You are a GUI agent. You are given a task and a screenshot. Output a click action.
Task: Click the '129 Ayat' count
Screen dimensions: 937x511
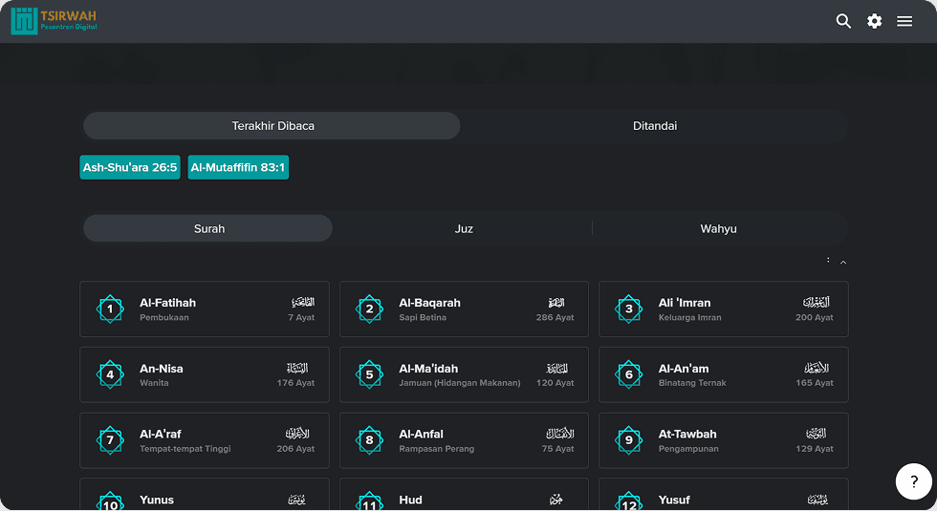[x=815, y=449]
